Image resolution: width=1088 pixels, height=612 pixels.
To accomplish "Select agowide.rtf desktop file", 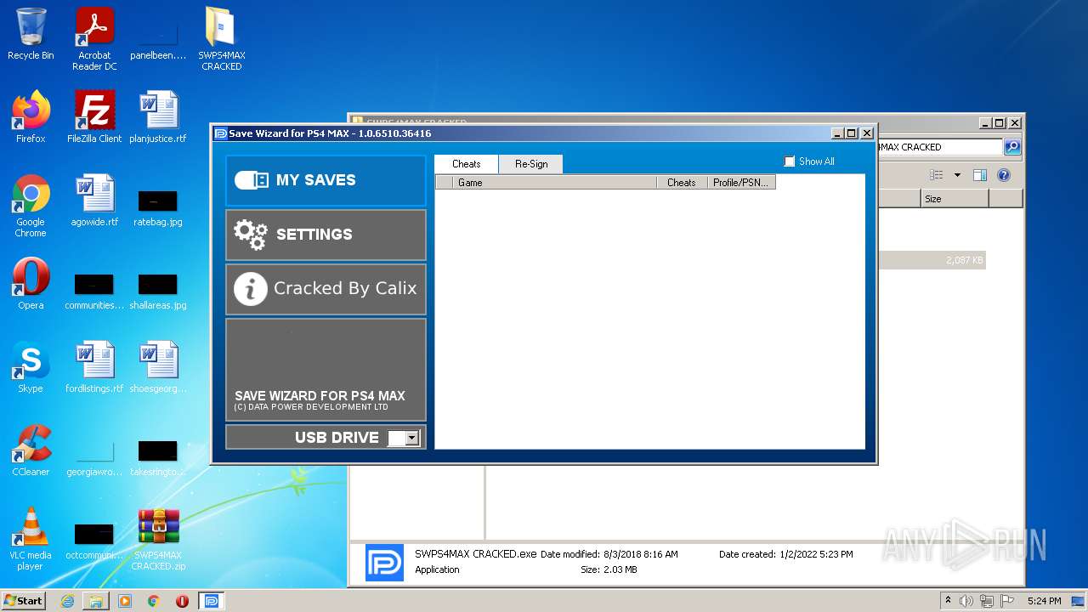I will pyautogui.click(x=94, y=201).
